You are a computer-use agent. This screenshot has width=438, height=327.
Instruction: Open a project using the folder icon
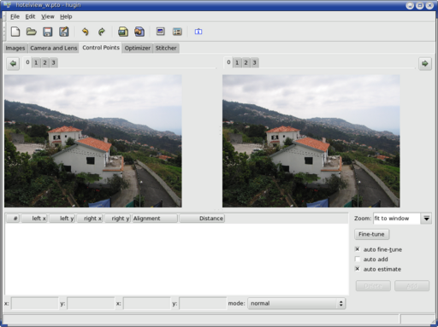[x=32, y=32]
